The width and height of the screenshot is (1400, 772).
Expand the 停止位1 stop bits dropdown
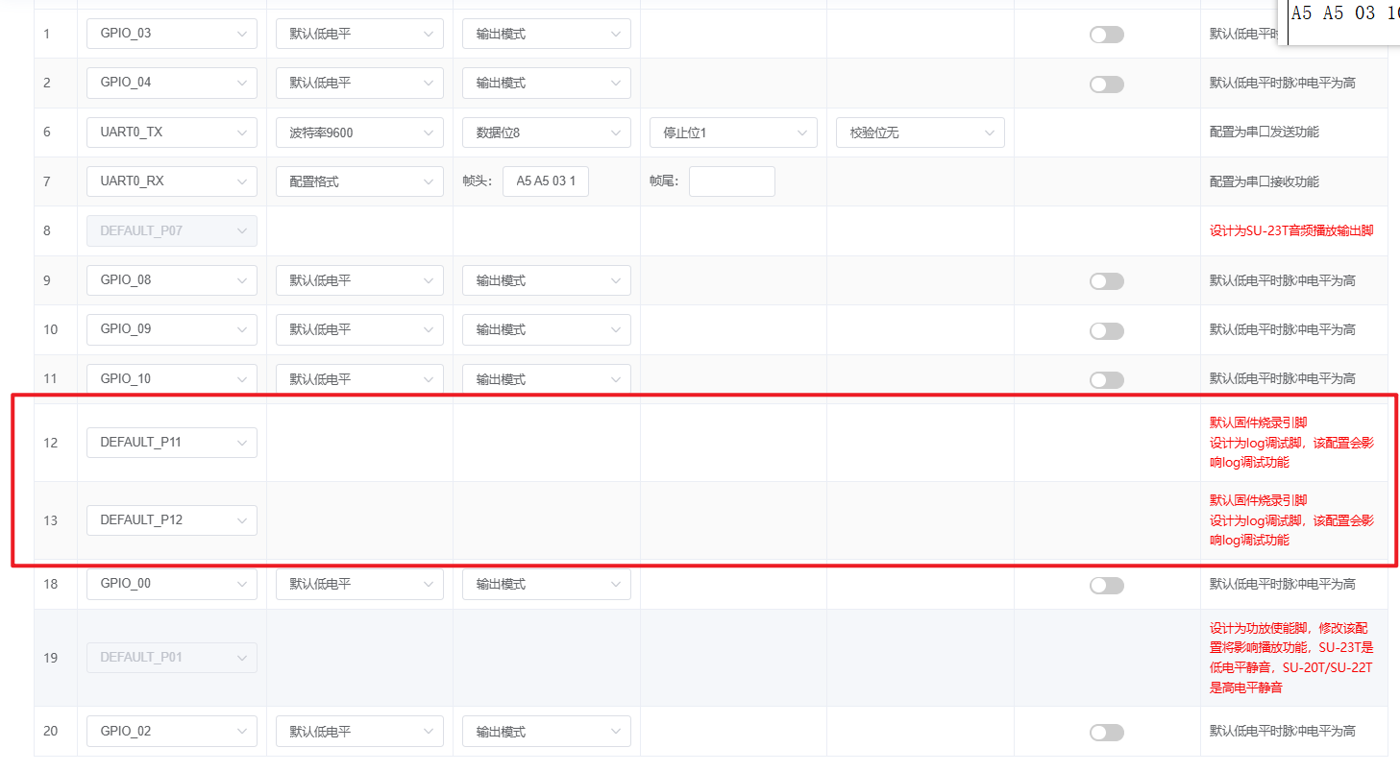click(732, 133)
